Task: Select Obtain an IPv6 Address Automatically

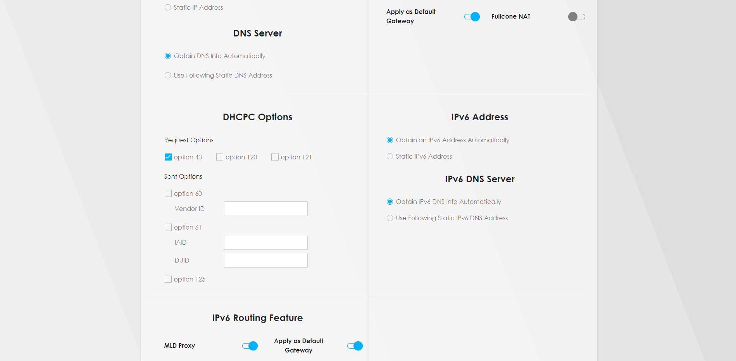Action: (x=390, y=140)
